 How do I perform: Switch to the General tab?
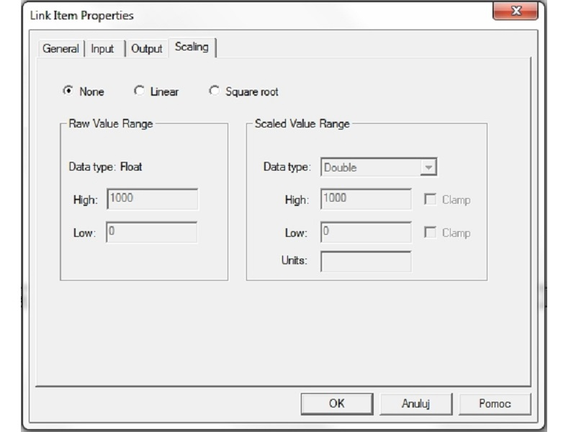pyautogui.click(x=60, y=49)
